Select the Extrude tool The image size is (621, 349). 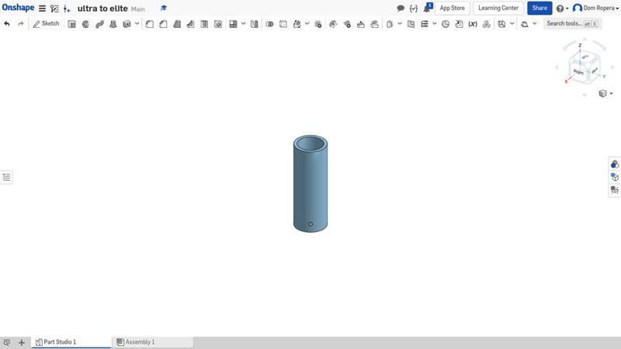(x=71, y=24)
